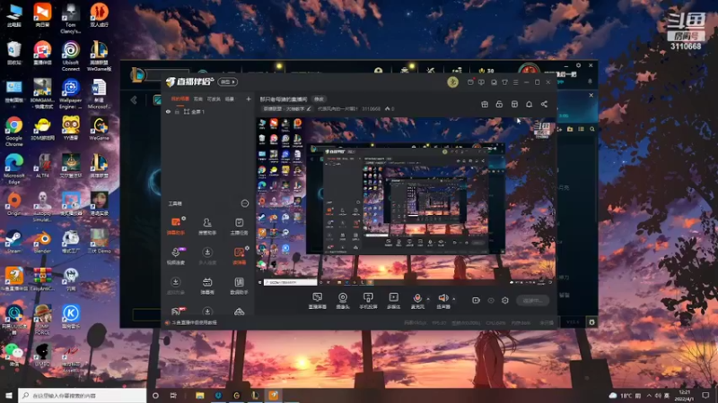Click the 修改 edit title button
The image size is (718, 403).
tap(319, 99)
